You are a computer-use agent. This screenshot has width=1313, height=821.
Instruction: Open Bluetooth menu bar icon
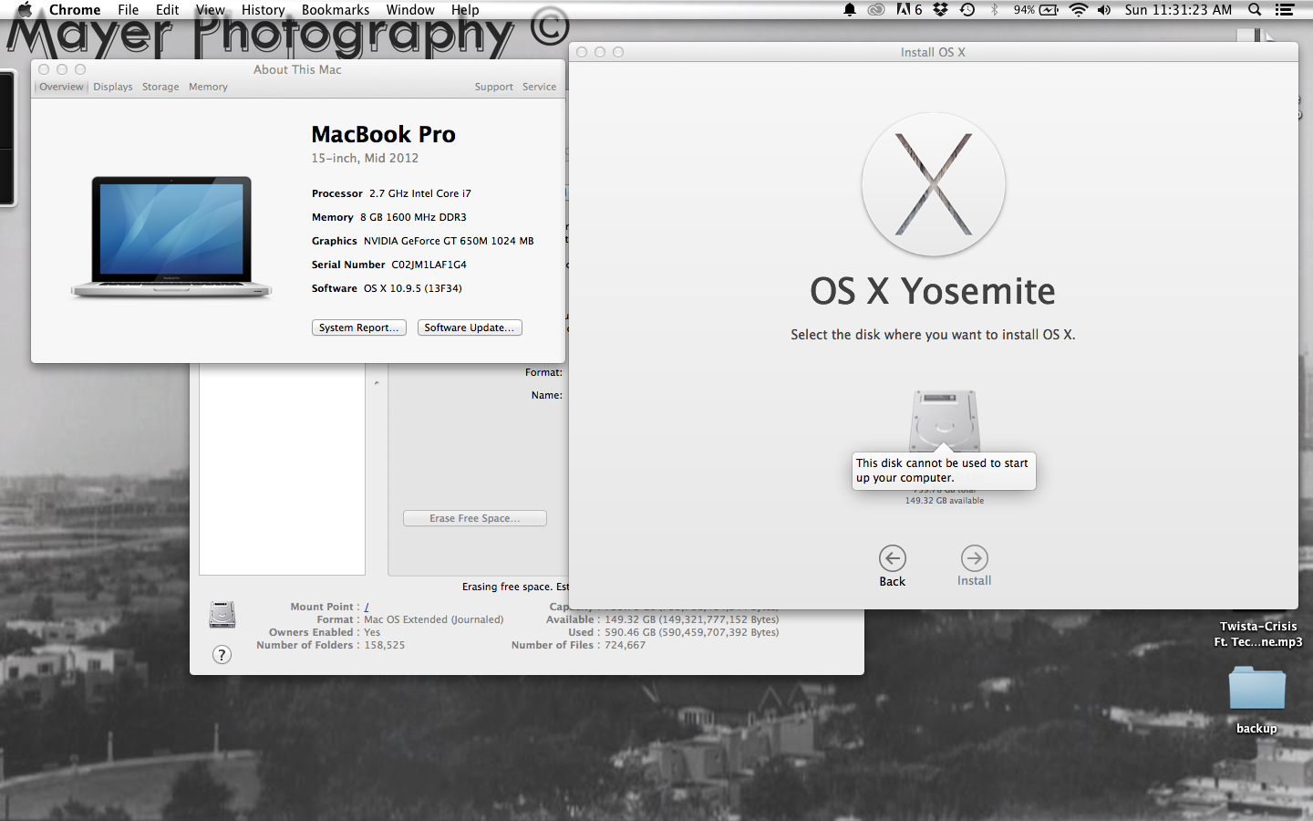tap(994, 10)
